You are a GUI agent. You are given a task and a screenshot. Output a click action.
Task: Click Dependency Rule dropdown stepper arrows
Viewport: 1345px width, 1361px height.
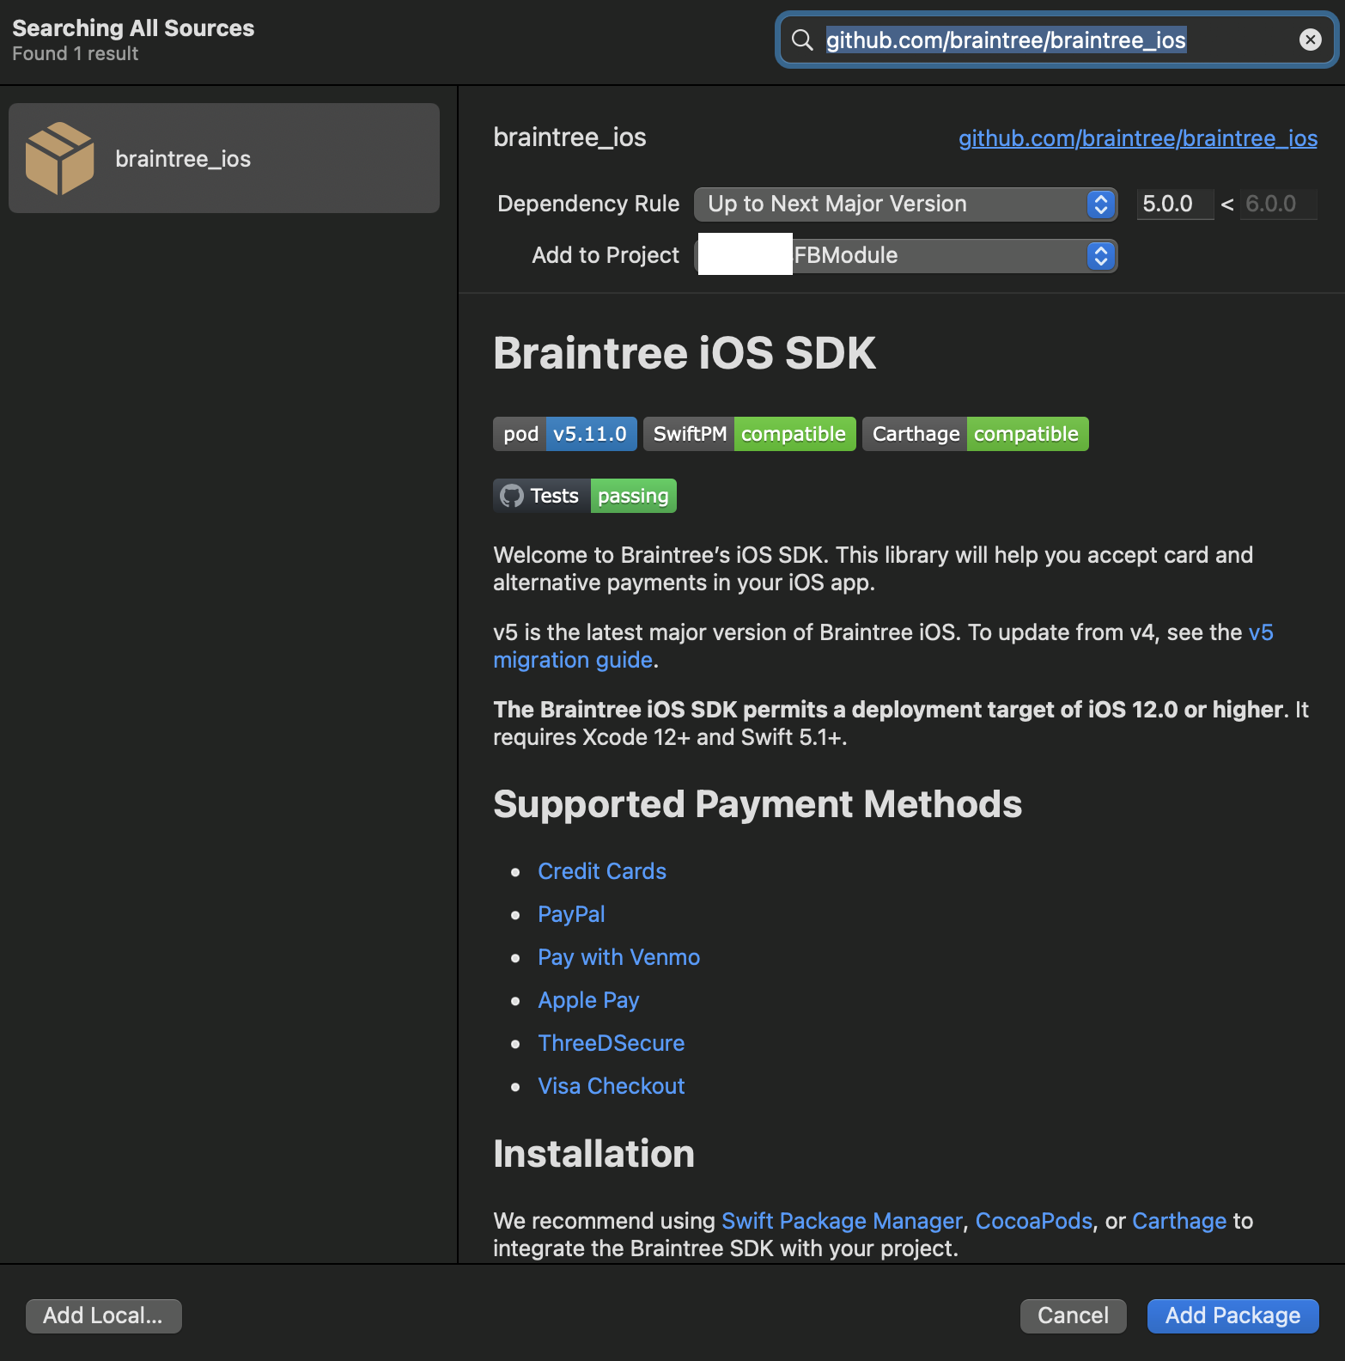pos(1101,204)
